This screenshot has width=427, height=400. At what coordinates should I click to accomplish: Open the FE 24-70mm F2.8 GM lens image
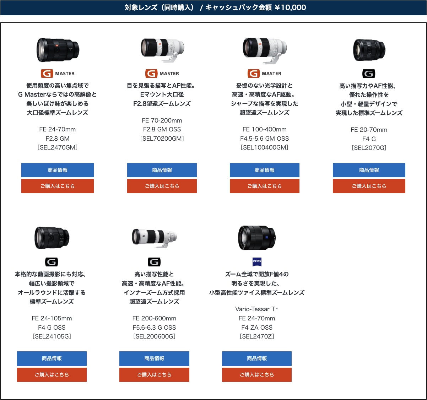(58, 50)
